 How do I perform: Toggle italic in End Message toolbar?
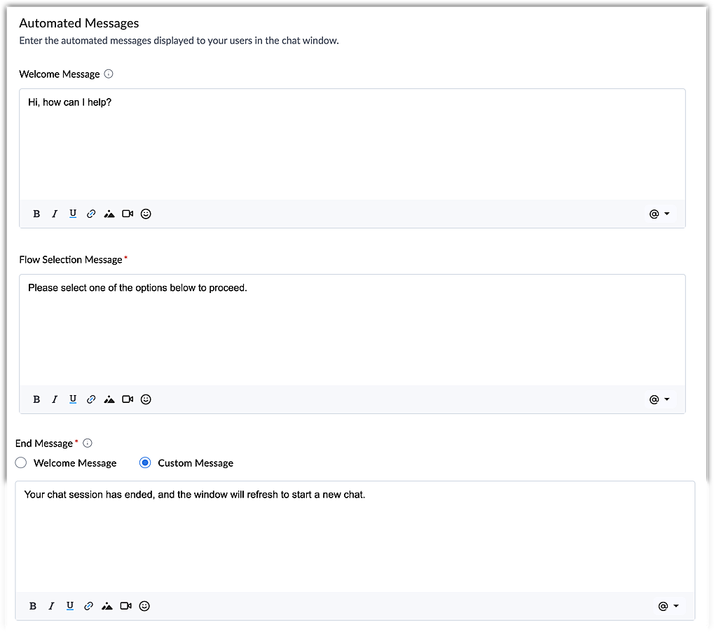tap(51, 605)
